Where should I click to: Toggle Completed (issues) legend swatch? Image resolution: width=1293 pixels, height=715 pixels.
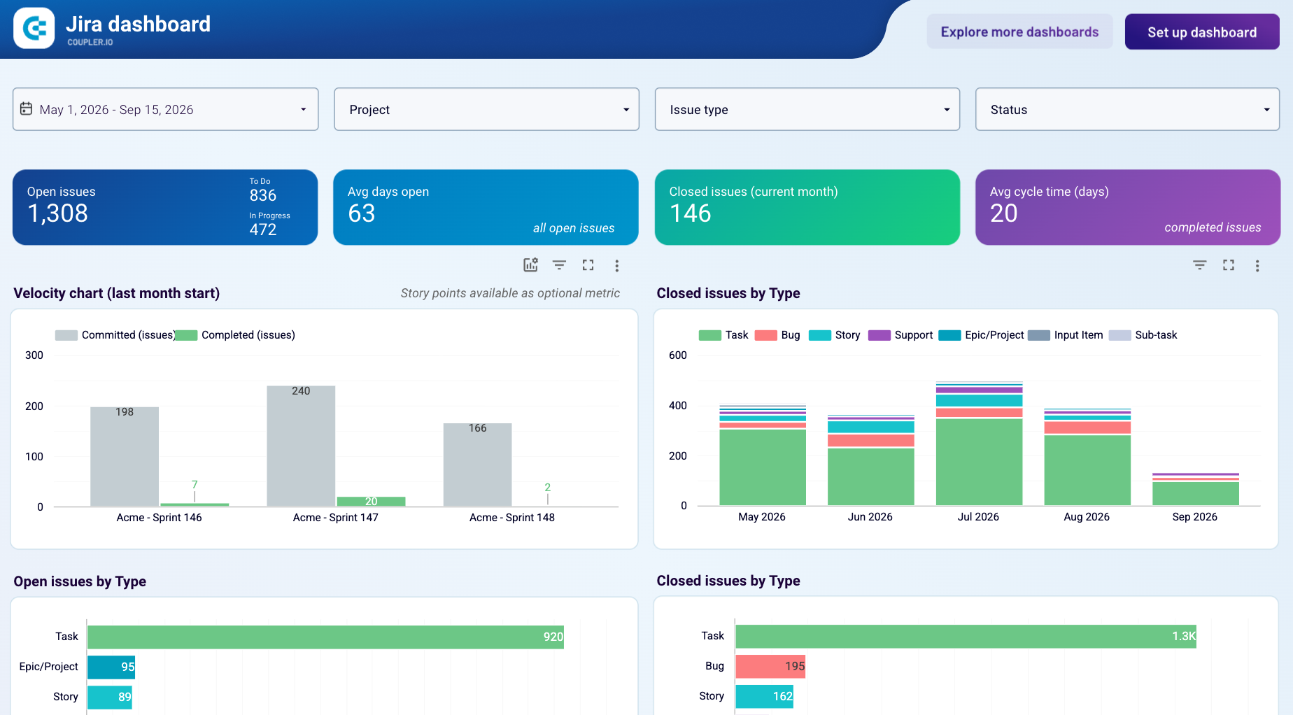point(186,335)
